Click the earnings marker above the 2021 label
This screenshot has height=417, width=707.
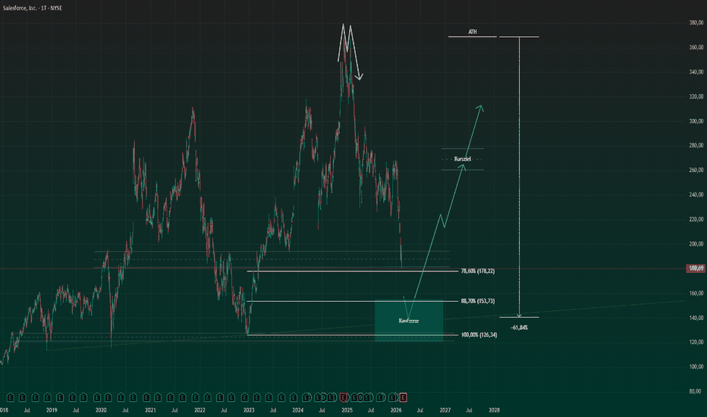coord(146,397)
